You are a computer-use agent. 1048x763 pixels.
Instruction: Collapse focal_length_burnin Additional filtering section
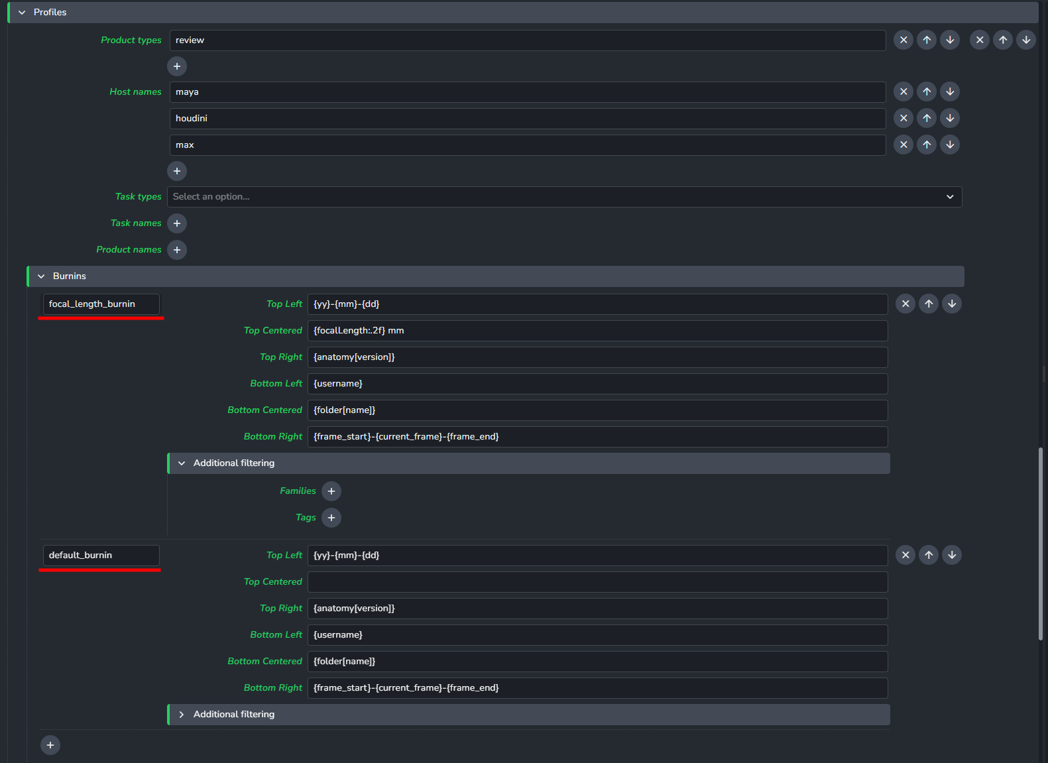coord(182,463)
